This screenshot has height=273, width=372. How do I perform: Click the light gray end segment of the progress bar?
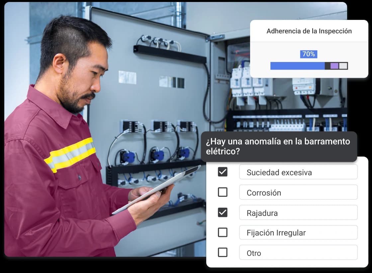tap(343, 66)
